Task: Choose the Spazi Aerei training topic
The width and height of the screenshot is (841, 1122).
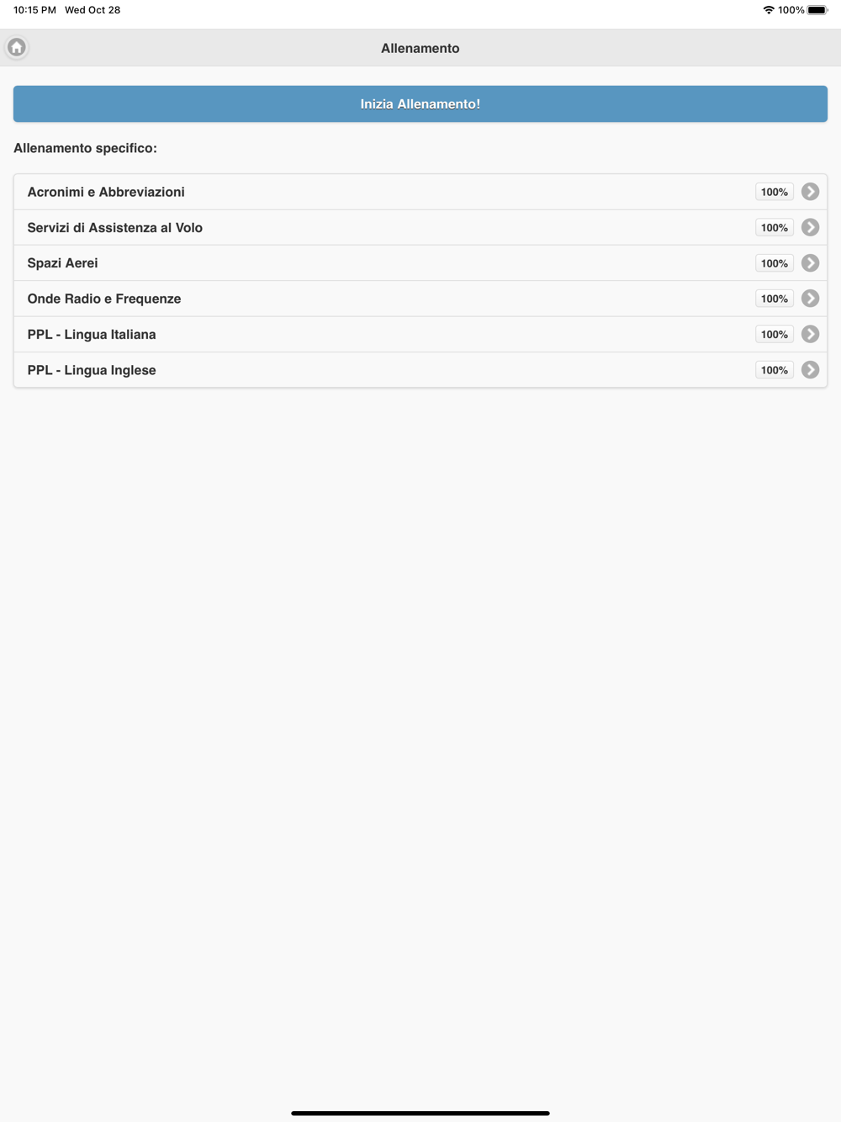Action: [x=420, y=263]
